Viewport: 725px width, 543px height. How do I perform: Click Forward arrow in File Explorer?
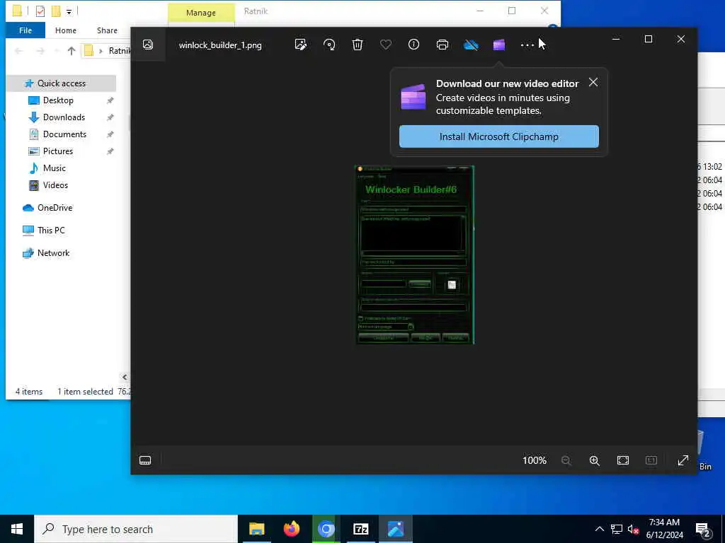(40, 51)
